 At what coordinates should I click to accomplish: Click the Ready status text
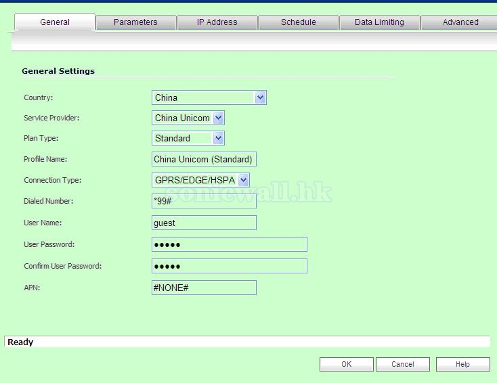click(x=20, y=342)
